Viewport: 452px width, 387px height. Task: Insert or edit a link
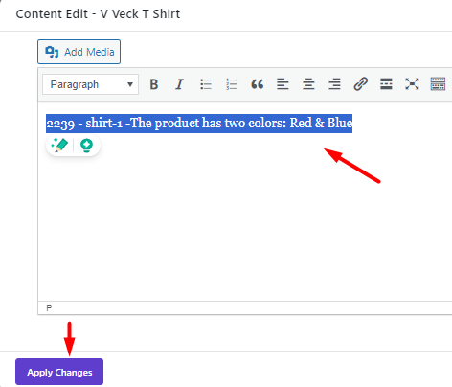point(360,84)
